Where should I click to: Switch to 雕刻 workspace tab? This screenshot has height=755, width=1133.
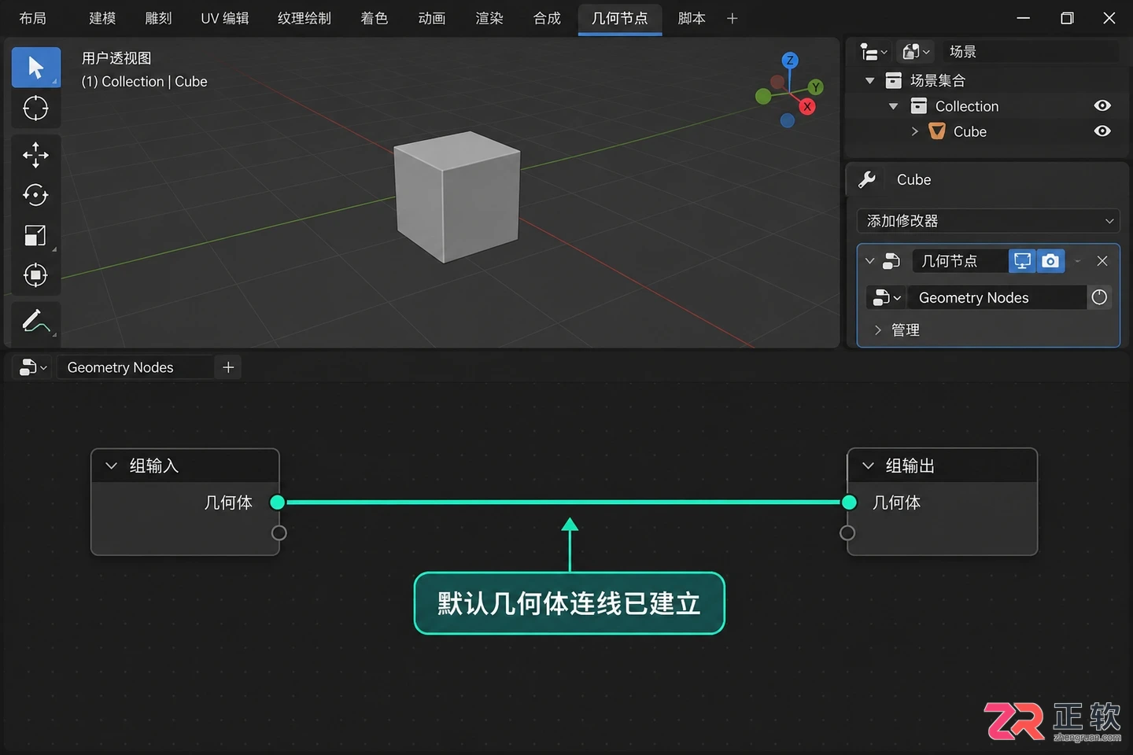(x=158, y=18)
